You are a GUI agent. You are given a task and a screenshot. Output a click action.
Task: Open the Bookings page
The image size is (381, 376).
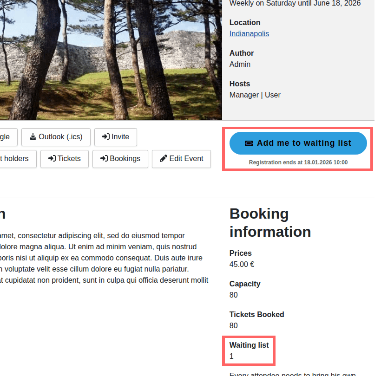point(120,159)
